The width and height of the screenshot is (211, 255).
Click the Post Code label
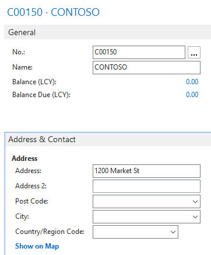[31, 201]
